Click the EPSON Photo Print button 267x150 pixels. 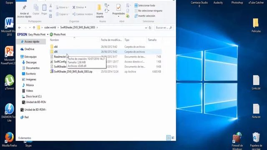(58, 35)
